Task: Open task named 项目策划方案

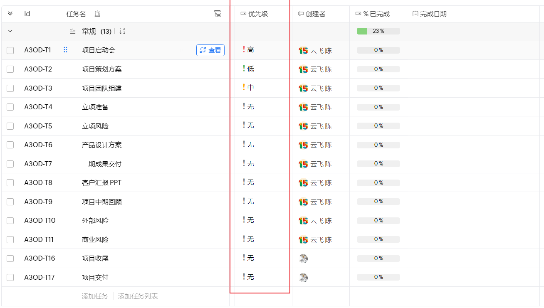Action: pos(102,69)
